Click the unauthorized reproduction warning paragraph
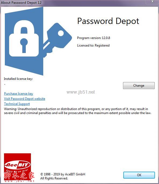Viewport: 159px width, 184px height. click(x=78, y=111)
